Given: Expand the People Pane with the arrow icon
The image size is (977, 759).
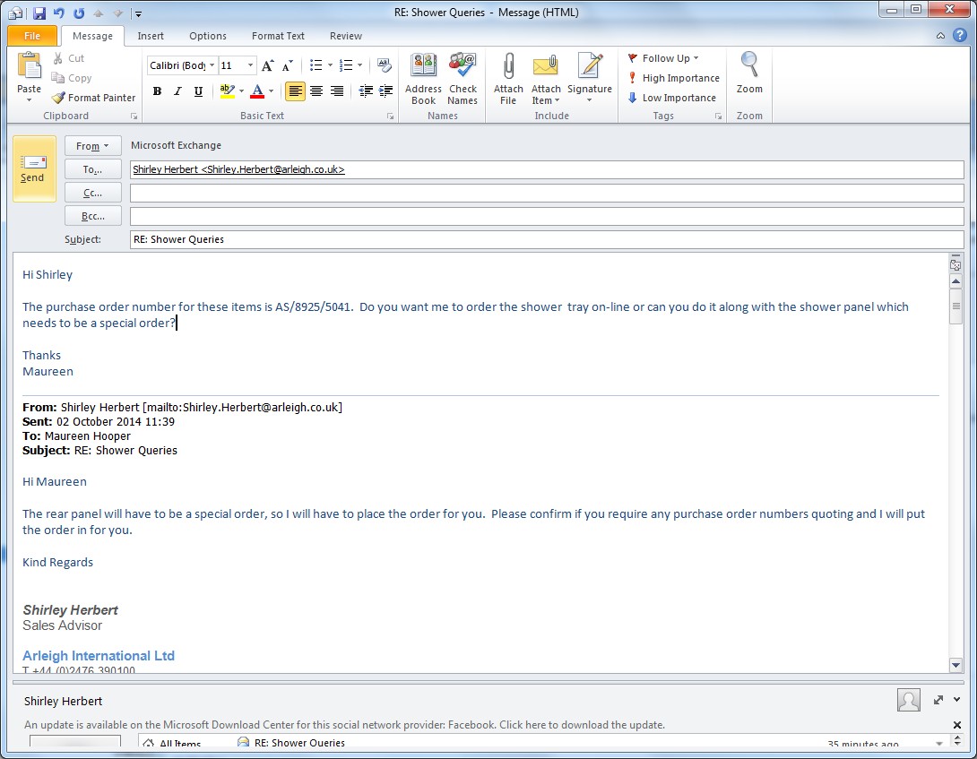Looking at the screenshot, I should click(938, 701).
